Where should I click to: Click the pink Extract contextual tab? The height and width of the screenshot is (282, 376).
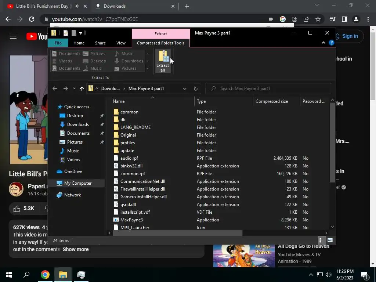161,34
